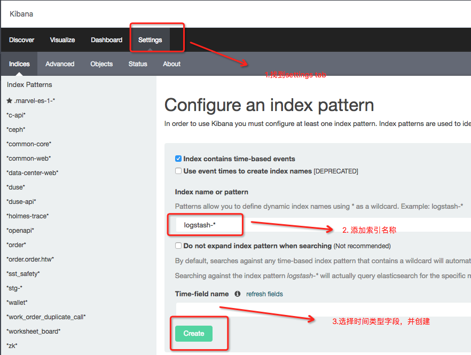Focus the index name input containing logstash-*

pos(323,225)
